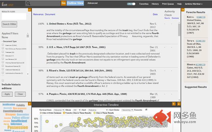212x132 pixels.
Task: Check the Attorney General Opinions checkbox
Action: 3,62
